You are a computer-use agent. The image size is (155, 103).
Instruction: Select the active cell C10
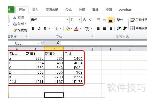point(54,95)
